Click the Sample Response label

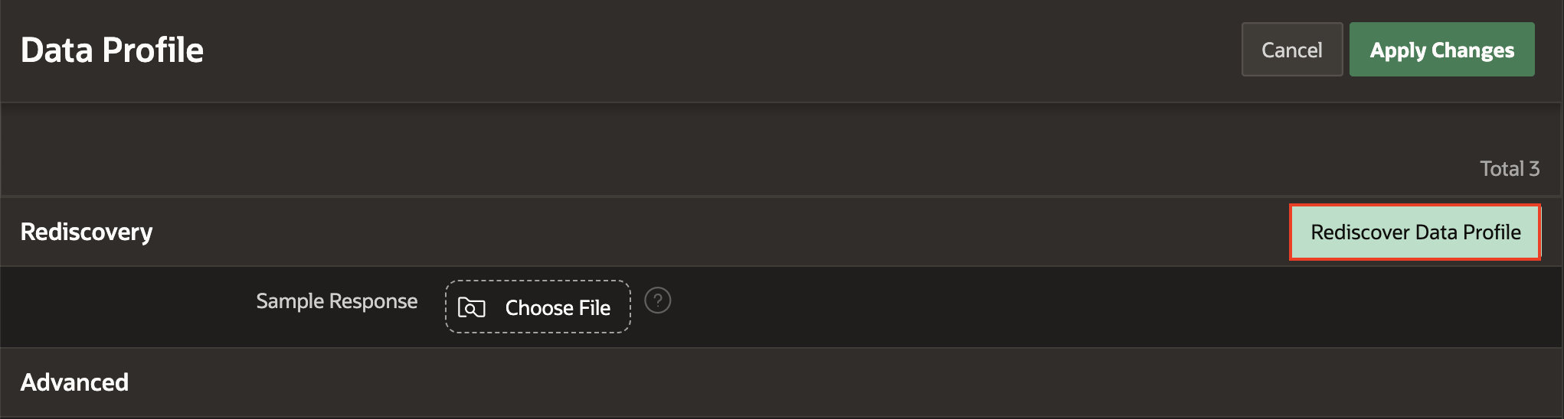tap(336, 301)
